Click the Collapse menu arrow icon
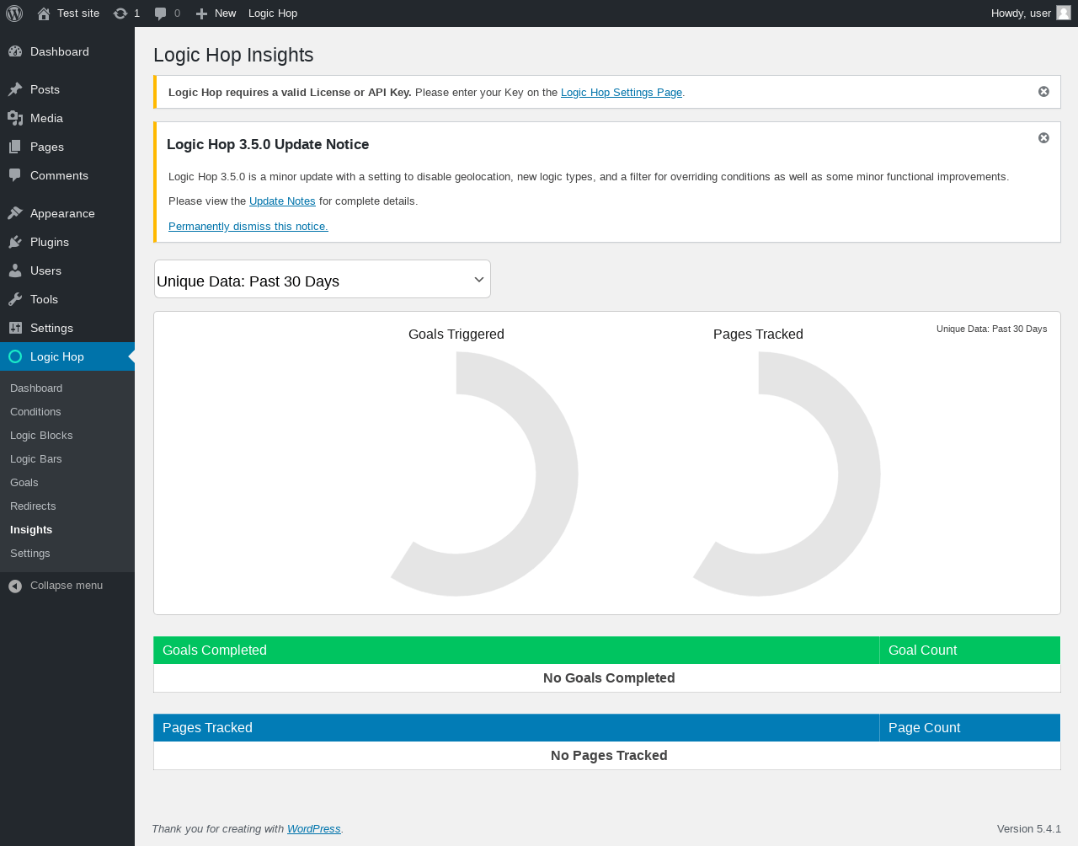Viewport: 1078px width, 846px height. coord(15,586)
